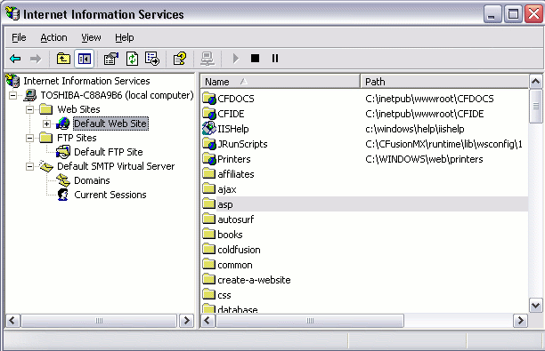
Task: Select the ajax folder
Action: point(226,189)
